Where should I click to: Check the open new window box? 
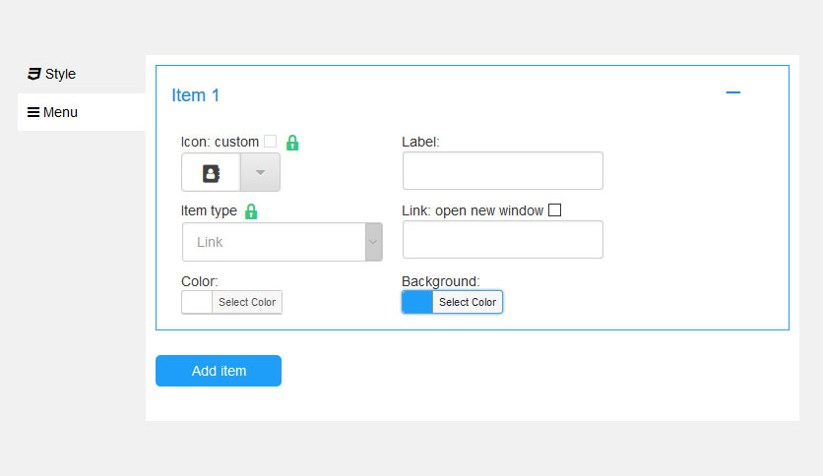pos(555,210)
